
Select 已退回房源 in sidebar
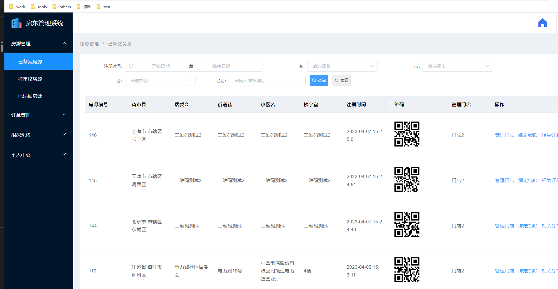(39, 96)
